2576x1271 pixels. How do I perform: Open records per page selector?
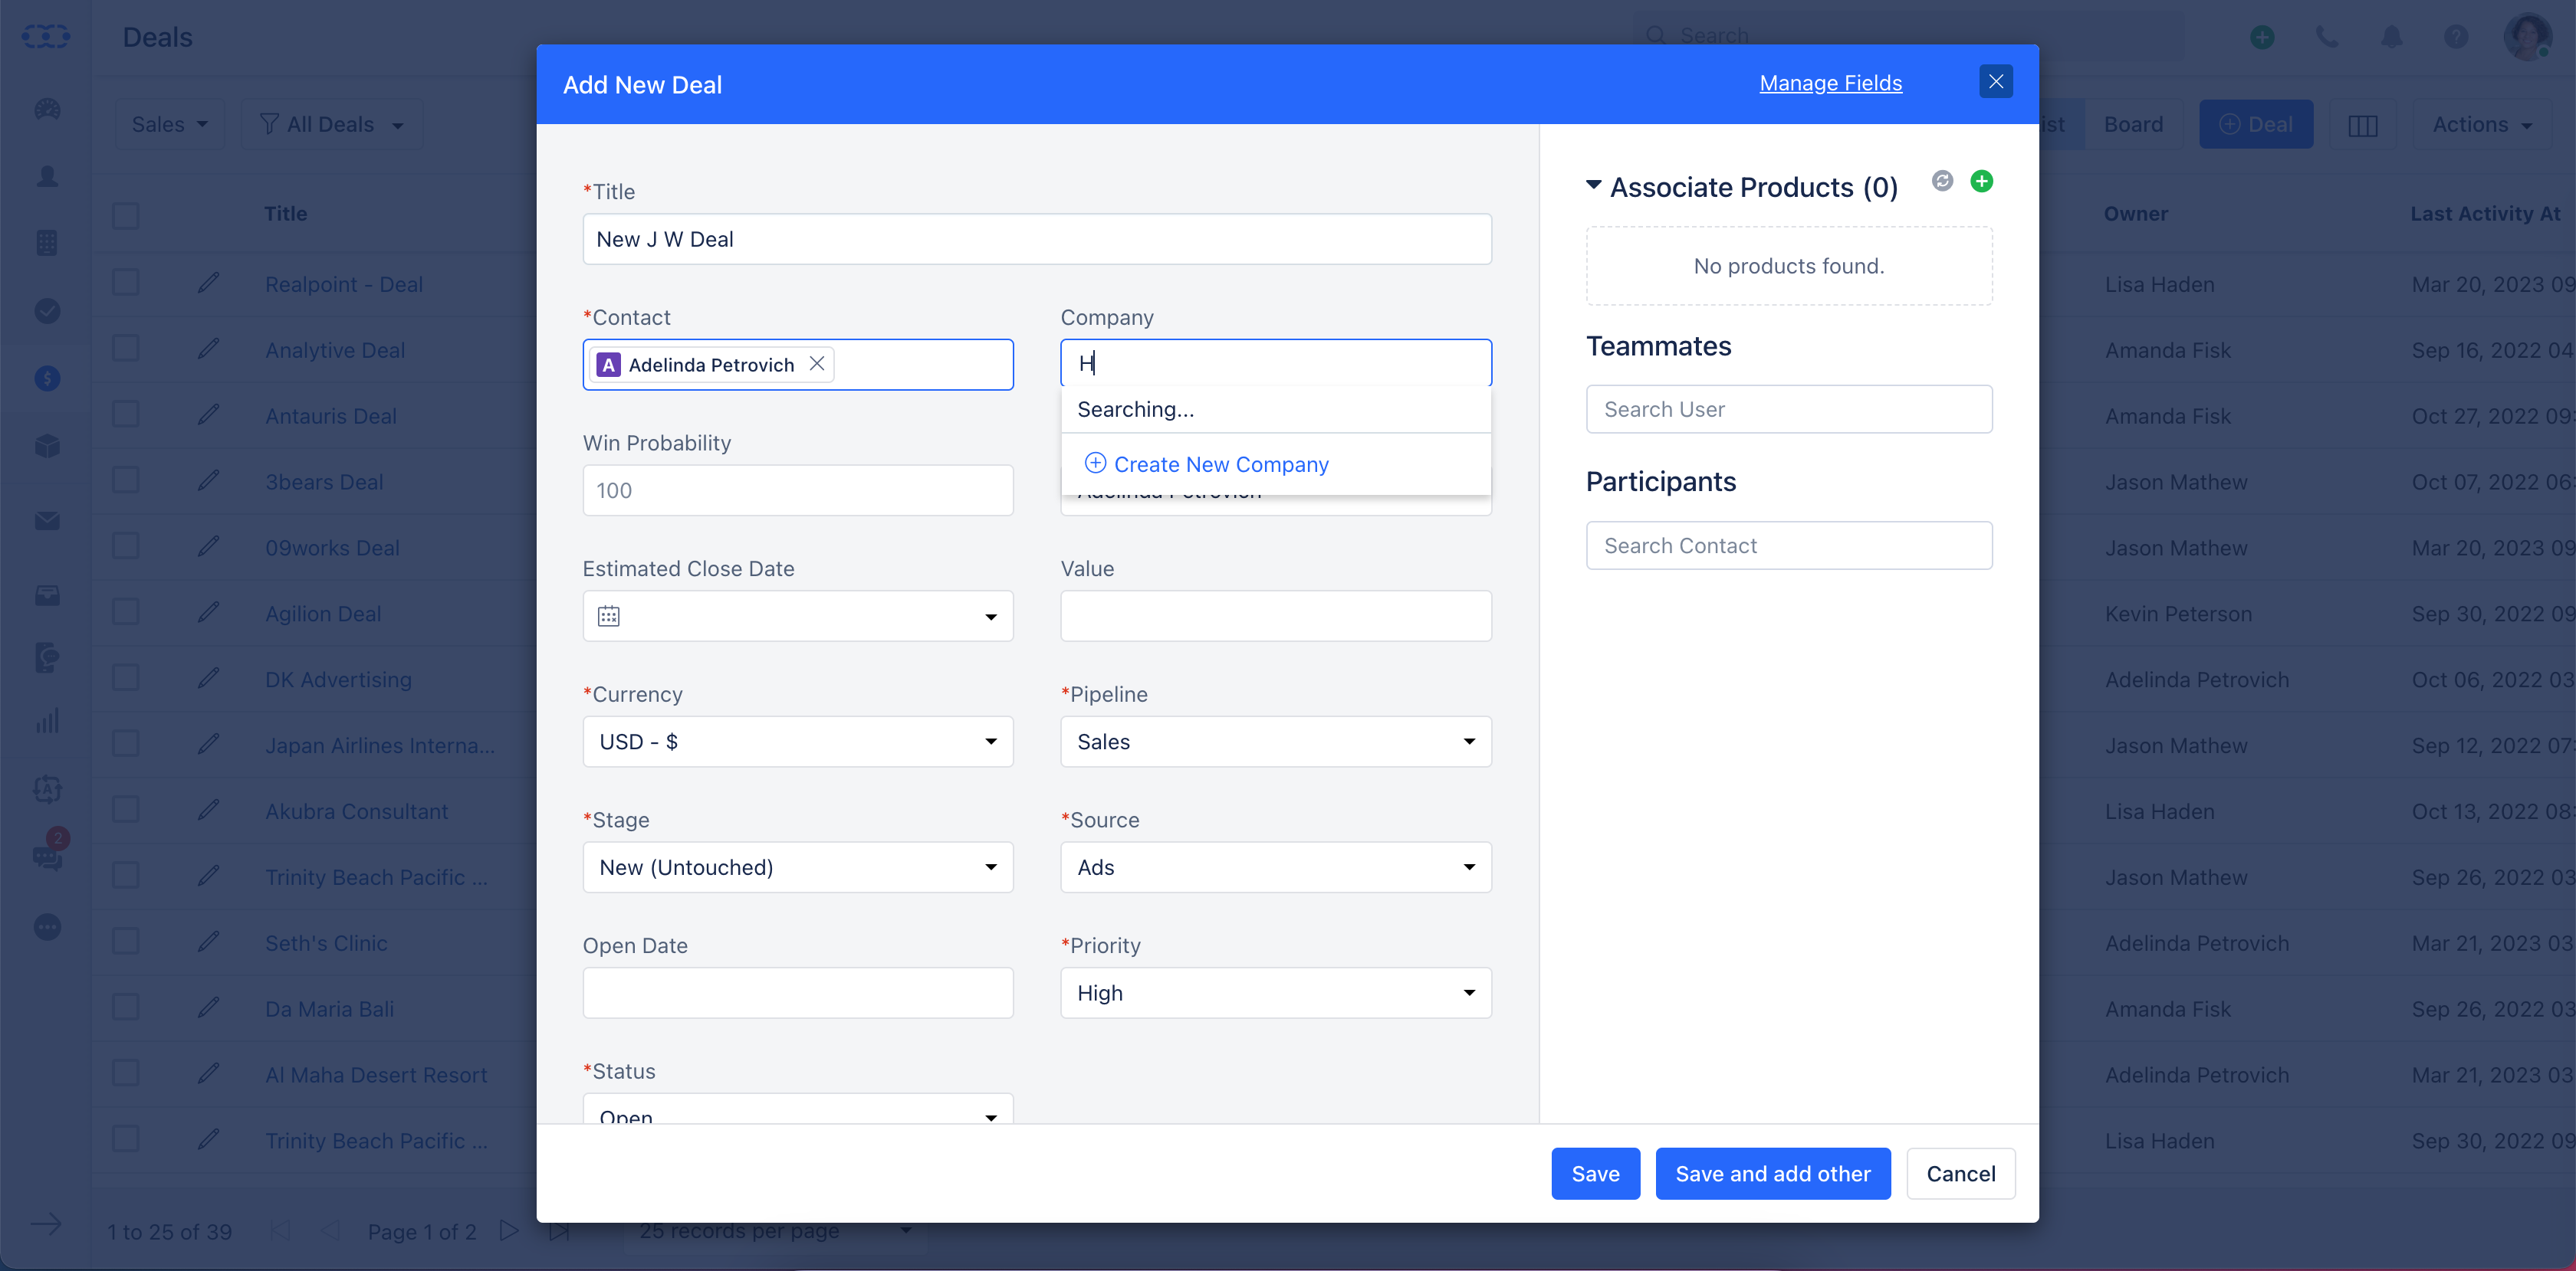click(x=776, y=1231)
